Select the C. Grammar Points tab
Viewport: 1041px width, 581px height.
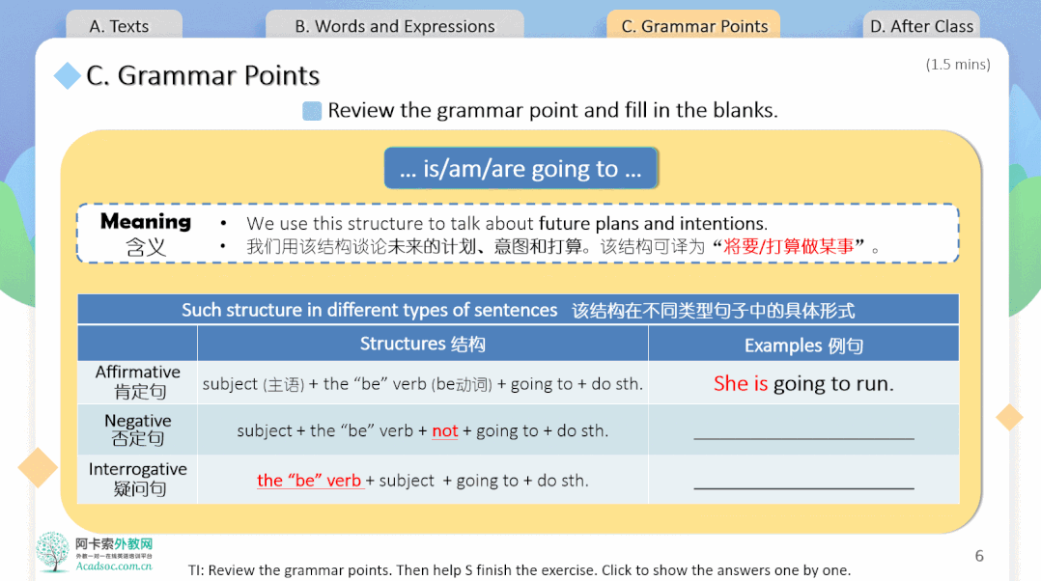pyautogui.click(x=693, y=25)
